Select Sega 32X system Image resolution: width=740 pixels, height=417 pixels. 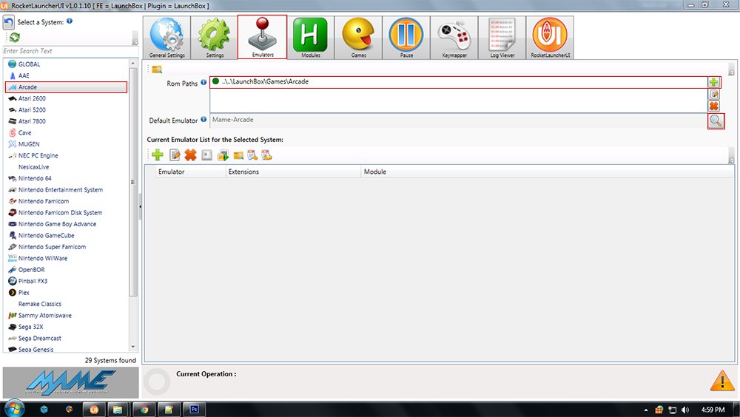click(x=26, y=327)
